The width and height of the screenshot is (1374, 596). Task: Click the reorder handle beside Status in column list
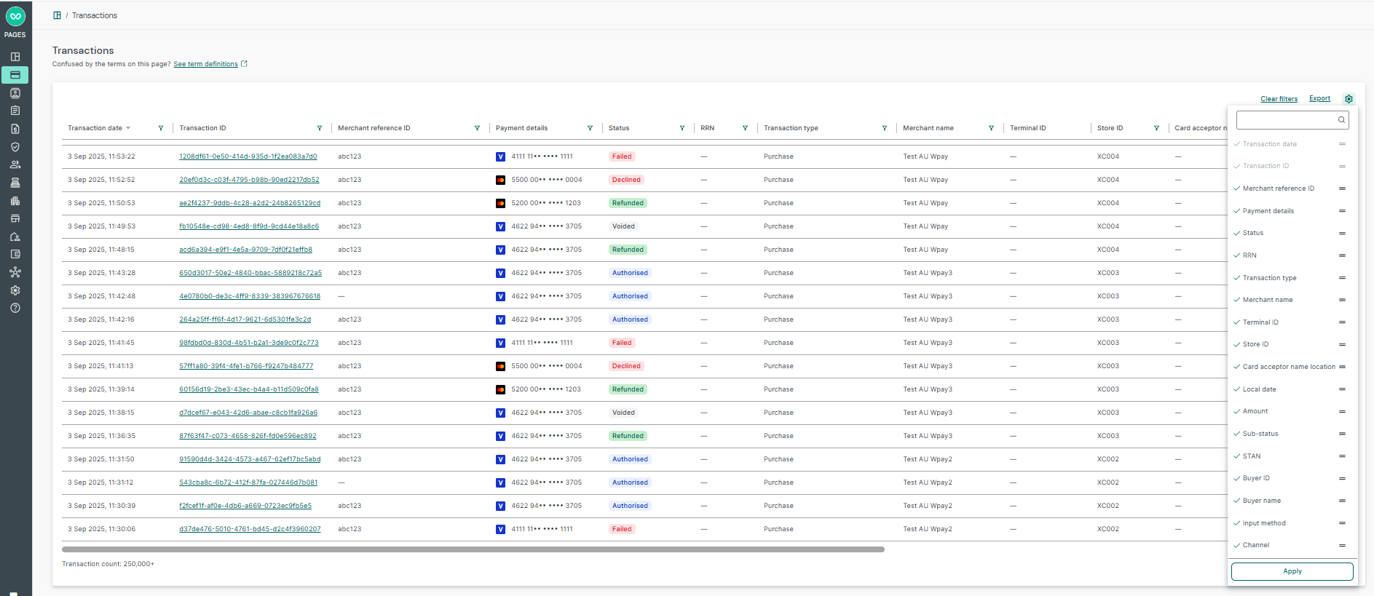[x=1342, y=234]
